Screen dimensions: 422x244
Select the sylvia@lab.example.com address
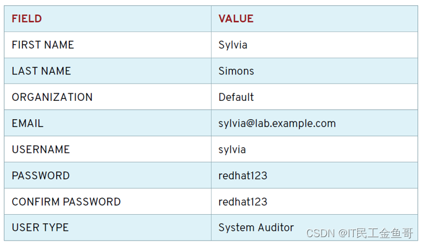point(277,124)
